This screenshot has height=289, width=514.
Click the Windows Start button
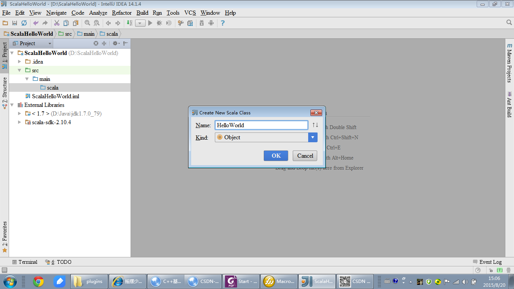pos(10,281)
